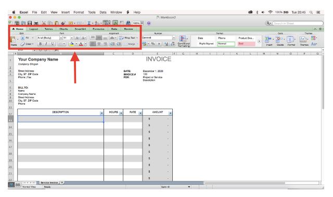Click the Insert cells icon
The width and height of the screenshot is (333, 197).
(268, 40)
